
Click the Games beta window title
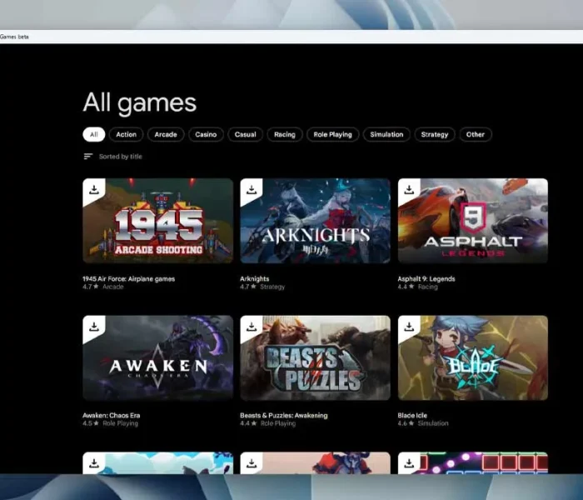(14, 37)
